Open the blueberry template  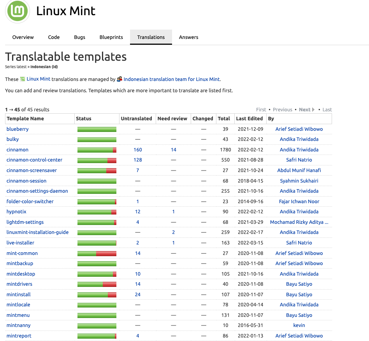18,129
